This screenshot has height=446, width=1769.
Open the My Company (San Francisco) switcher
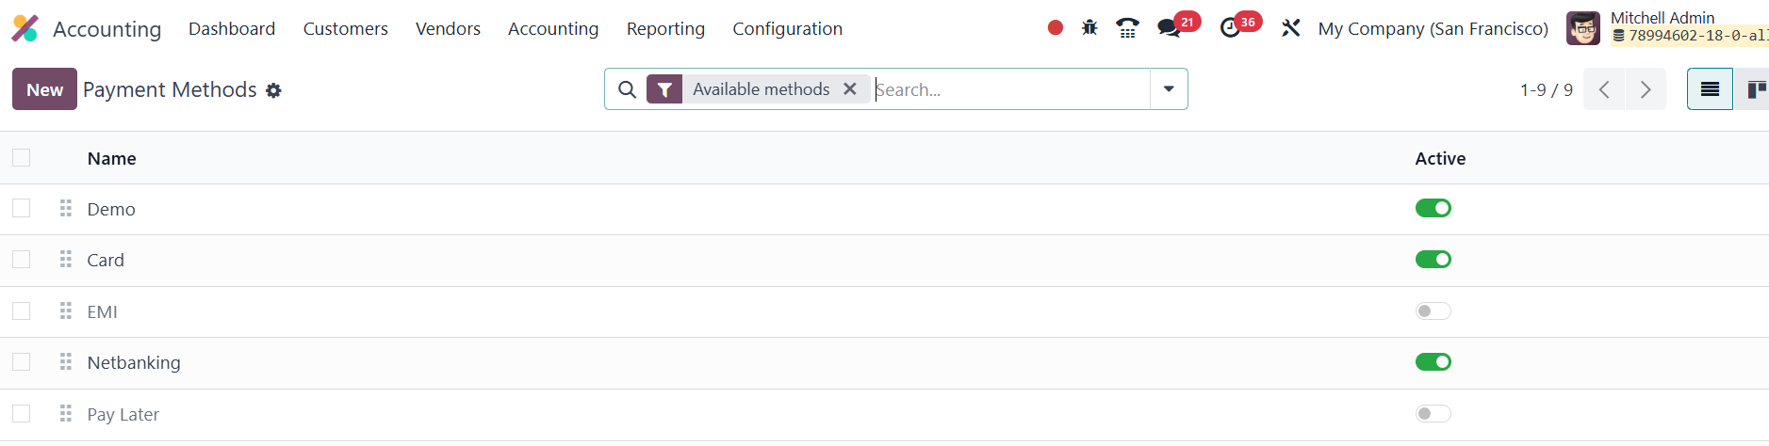[x=1433, y=28]
